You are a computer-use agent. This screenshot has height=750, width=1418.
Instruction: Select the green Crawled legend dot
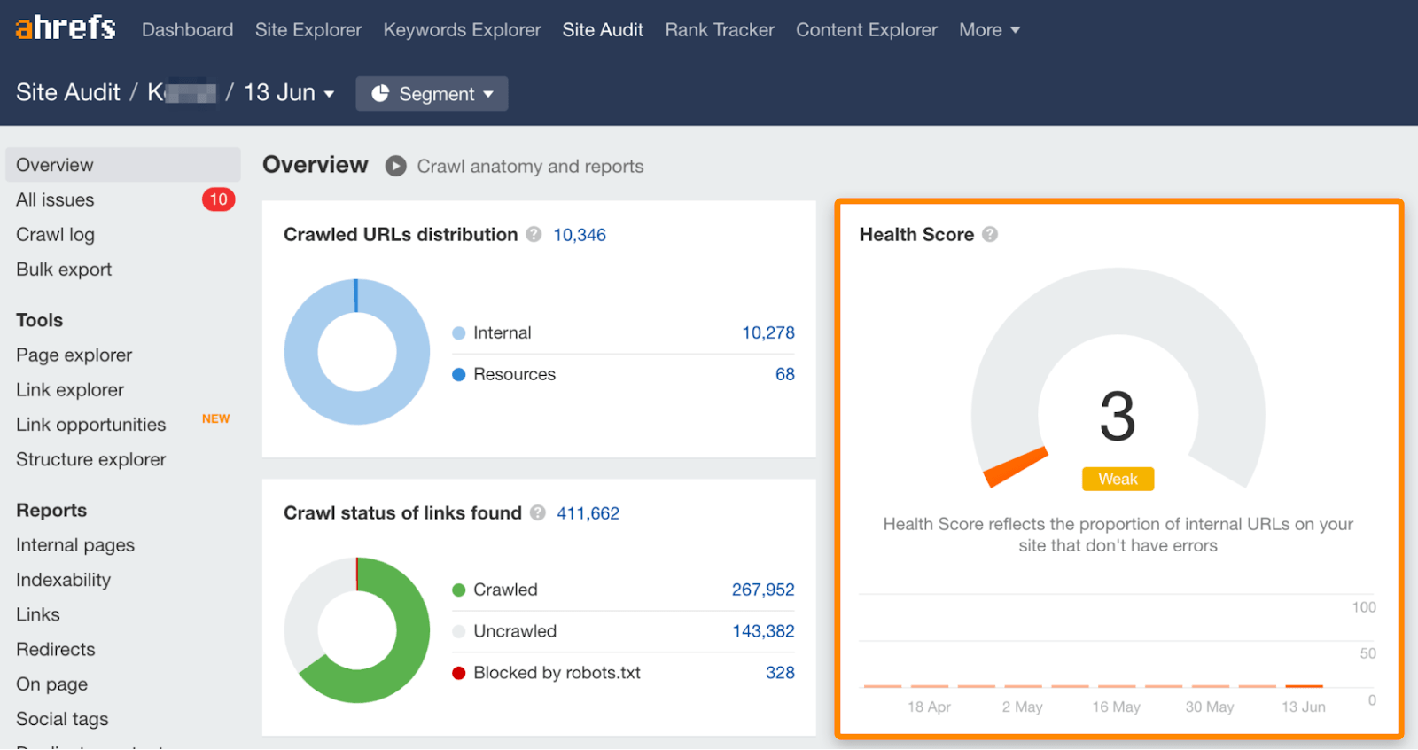[459, 590]
